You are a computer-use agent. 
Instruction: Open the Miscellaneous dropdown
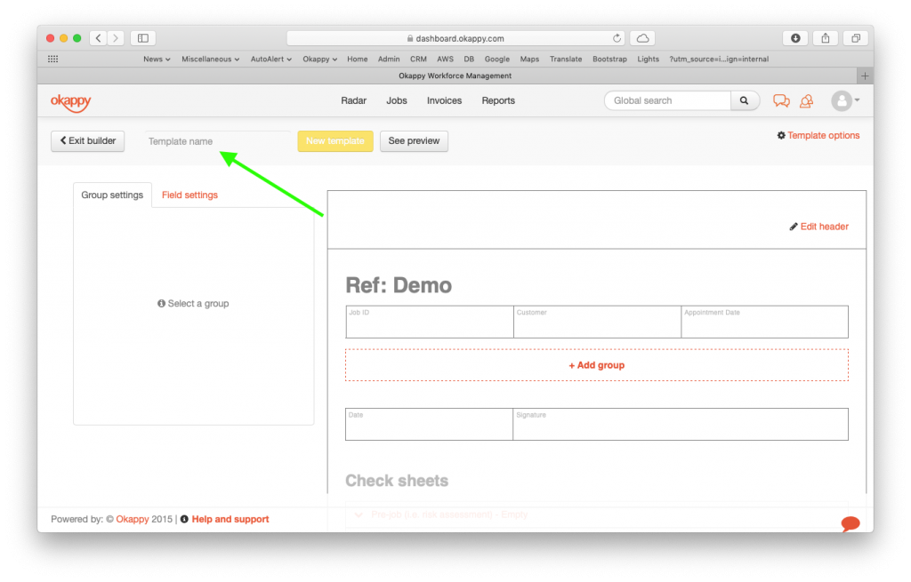coord(210,59)
